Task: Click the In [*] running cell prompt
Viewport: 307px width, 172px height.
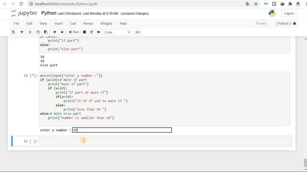Action: [x=30, y=75]
